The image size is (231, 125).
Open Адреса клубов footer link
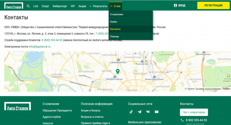tap(51, 117)
